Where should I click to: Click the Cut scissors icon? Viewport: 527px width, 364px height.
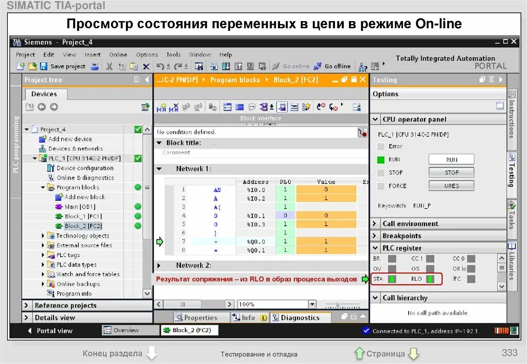[x=109, y=66]
